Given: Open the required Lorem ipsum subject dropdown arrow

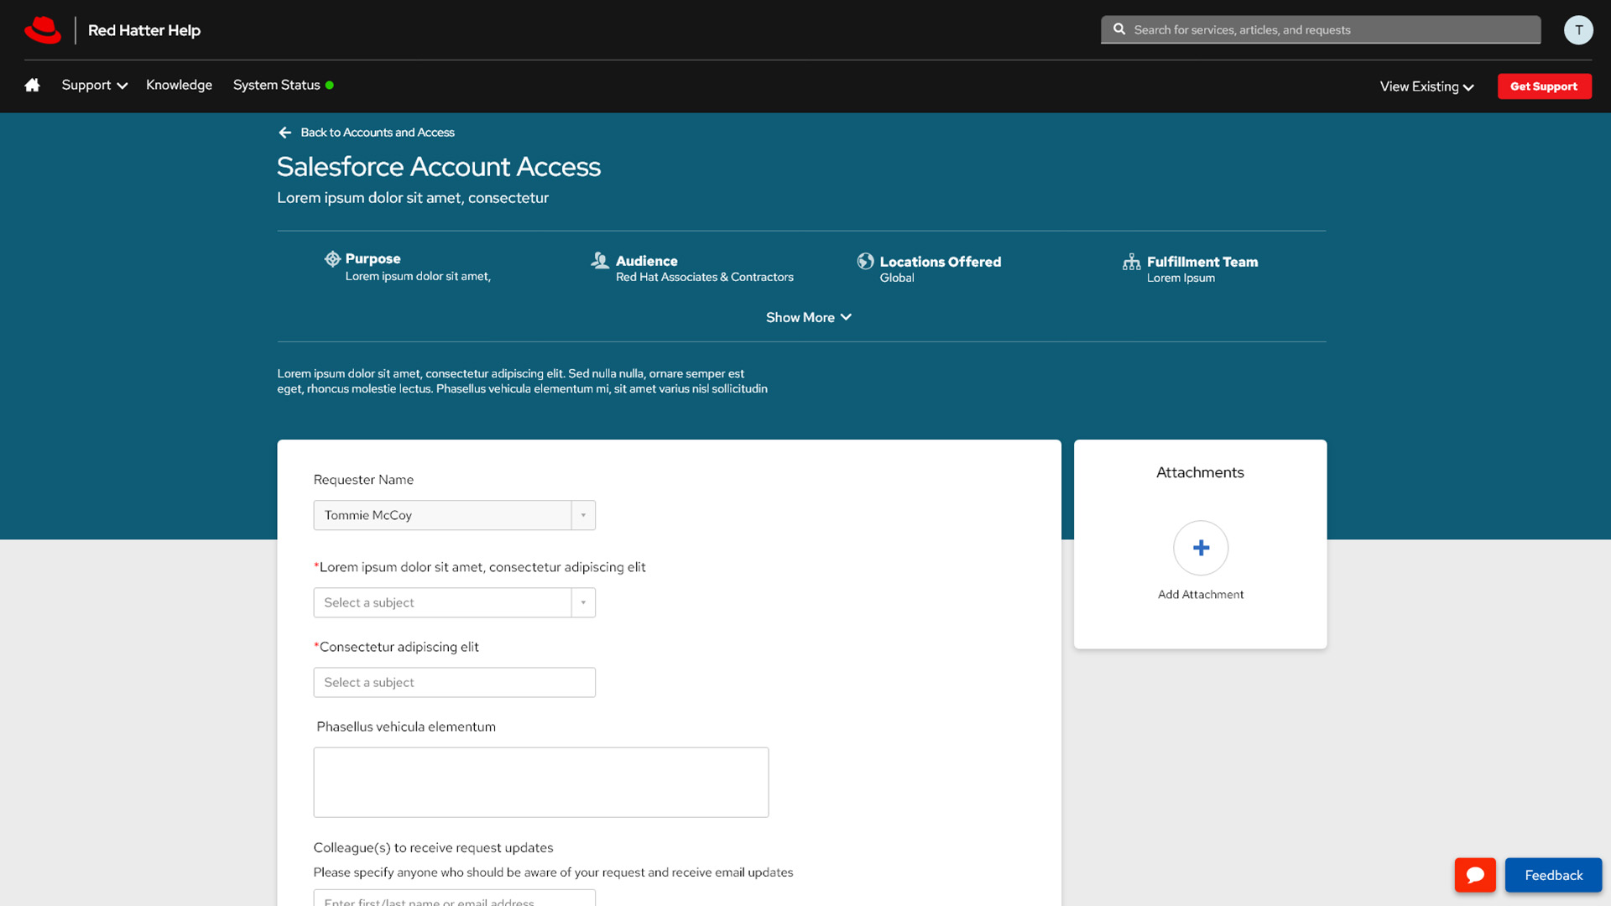Looking at the screenshot, I should 583,602.
